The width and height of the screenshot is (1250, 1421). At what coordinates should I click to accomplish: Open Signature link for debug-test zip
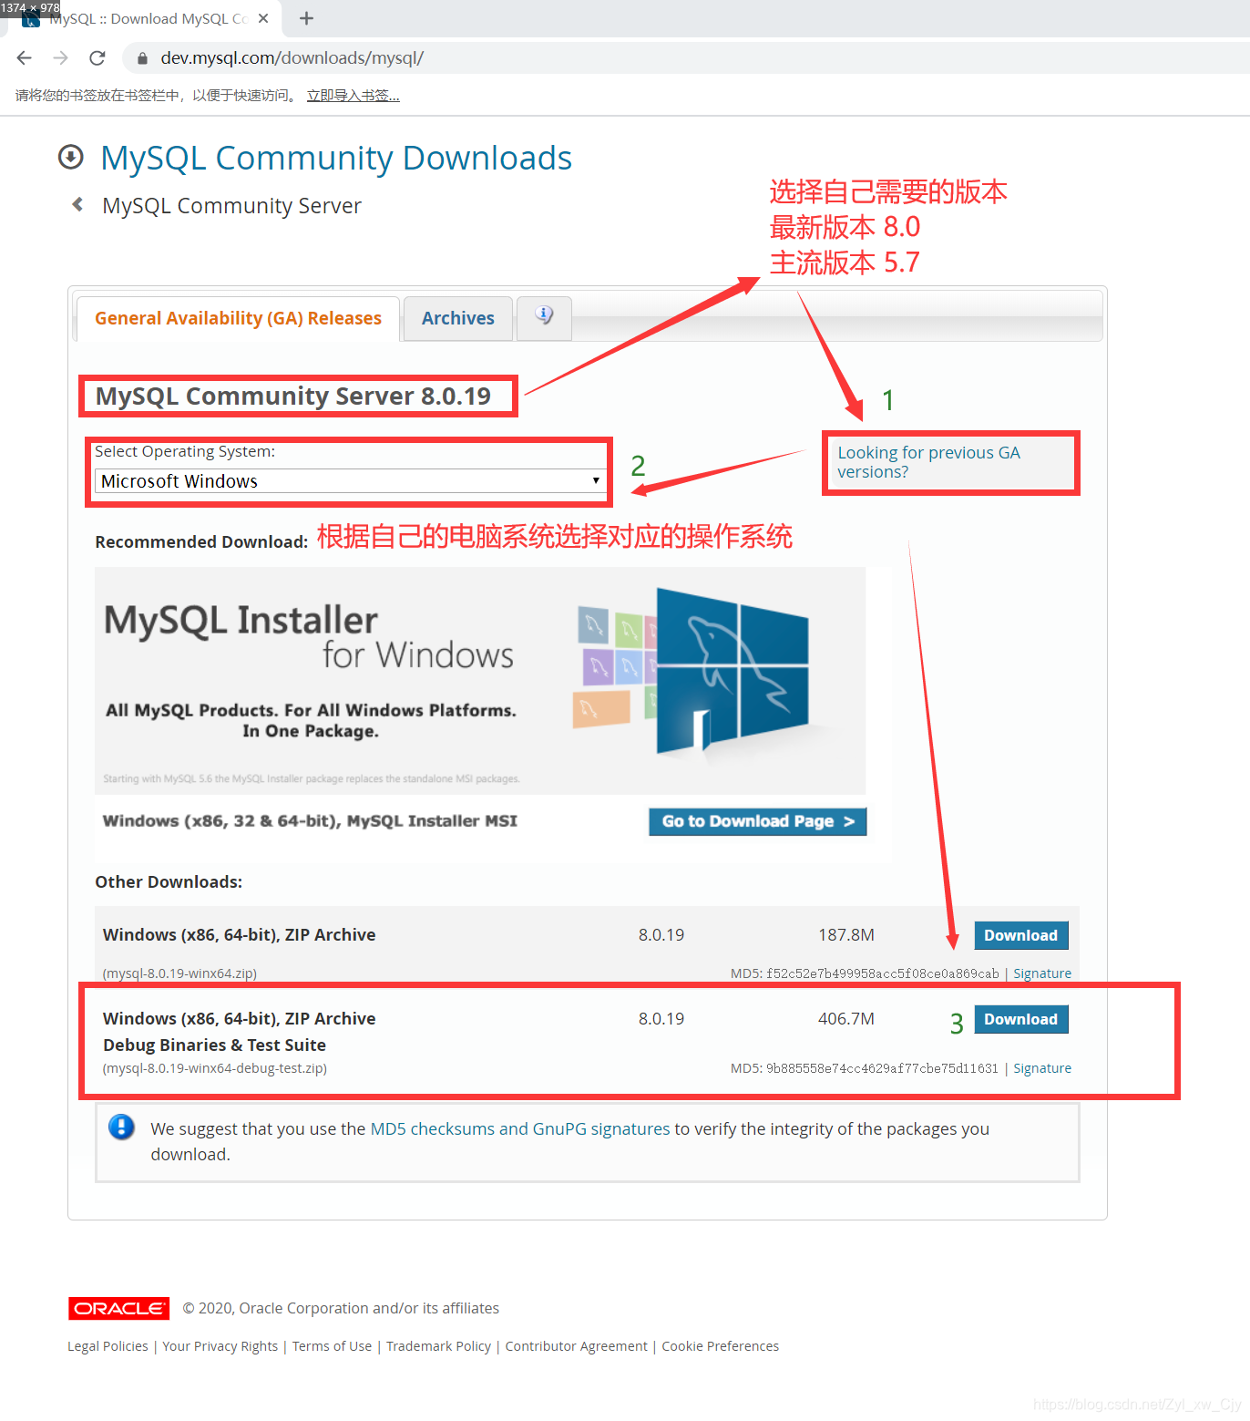[x=1042, y=1068]
